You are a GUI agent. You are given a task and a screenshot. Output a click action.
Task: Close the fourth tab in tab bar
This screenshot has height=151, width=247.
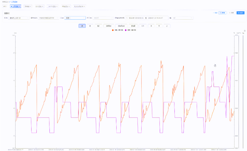(x=57, y=6)
